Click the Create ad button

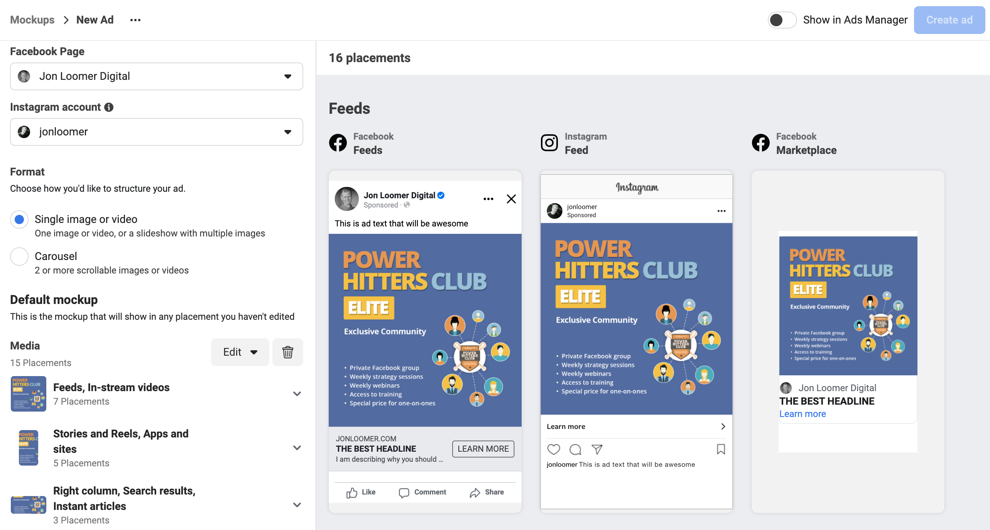[949, 20]
